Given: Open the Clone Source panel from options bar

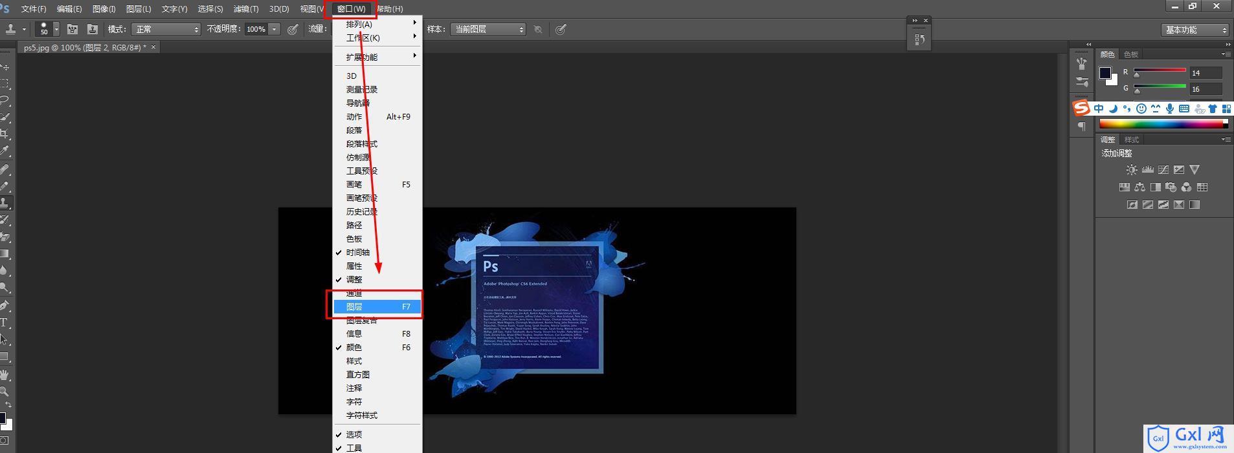Looking at the screenshot, I should pyautogui.click(x=93, y=29).
